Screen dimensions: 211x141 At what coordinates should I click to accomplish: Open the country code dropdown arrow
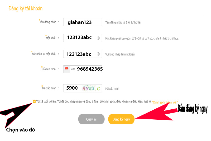[69, 69]
